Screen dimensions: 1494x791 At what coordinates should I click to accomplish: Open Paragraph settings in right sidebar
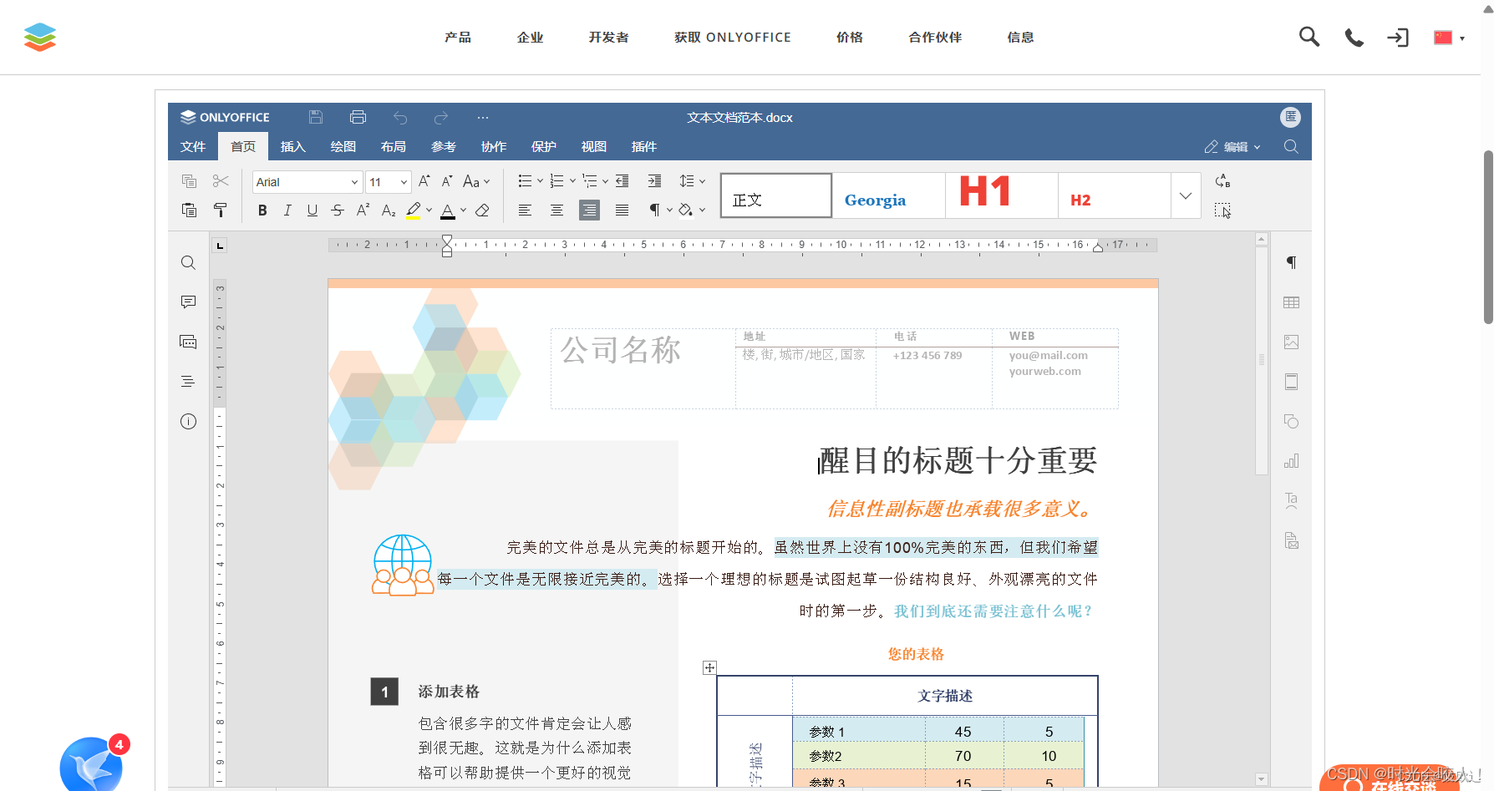tap(1291, 262)
